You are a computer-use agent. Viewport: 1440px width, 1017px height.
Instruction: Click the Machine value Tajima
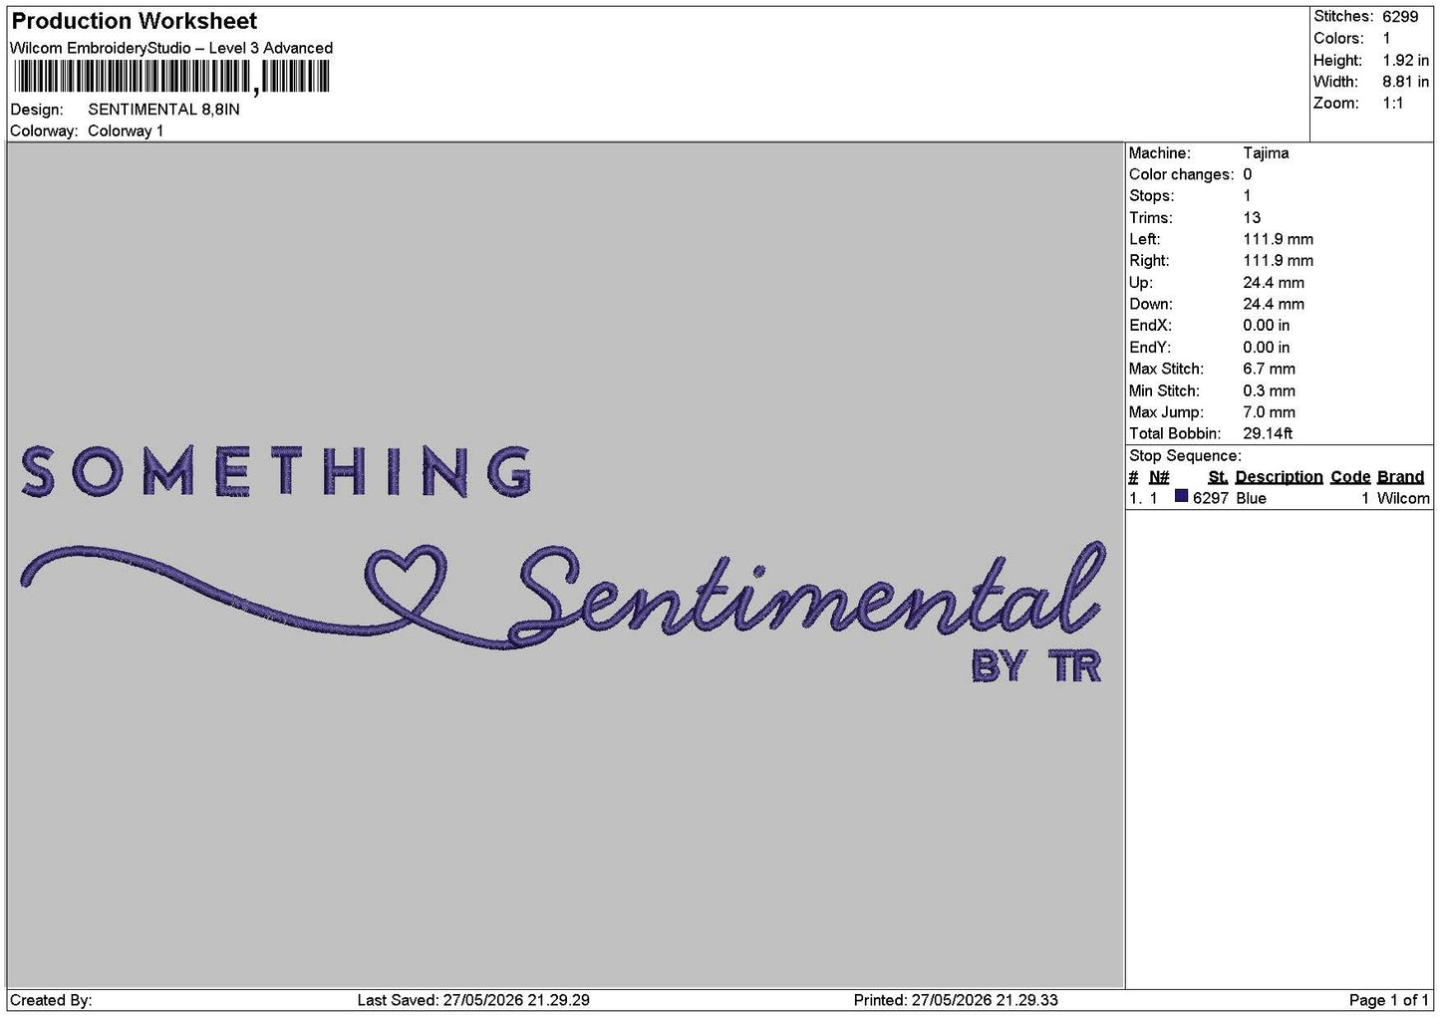[1266, 153]
